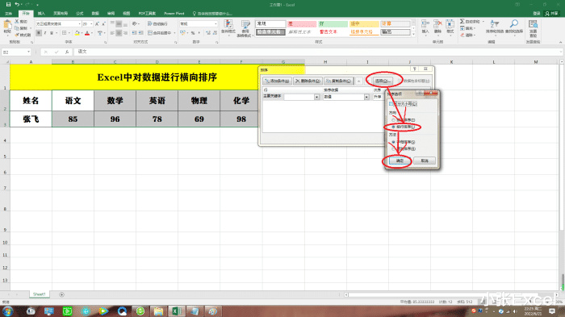The image size is (565, 317).
Task: Click OK button in sort options dialog
Action: coord(400,161)
